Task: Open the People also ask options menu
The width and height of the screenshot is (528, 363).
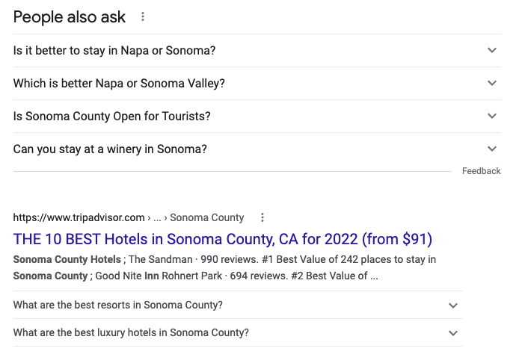Action: (x=143, y=16)
